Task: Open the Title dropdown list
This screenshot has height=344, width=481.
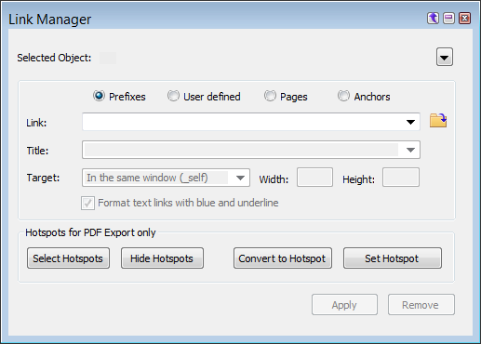Action: pyautogui.click(x=410, y=150)
